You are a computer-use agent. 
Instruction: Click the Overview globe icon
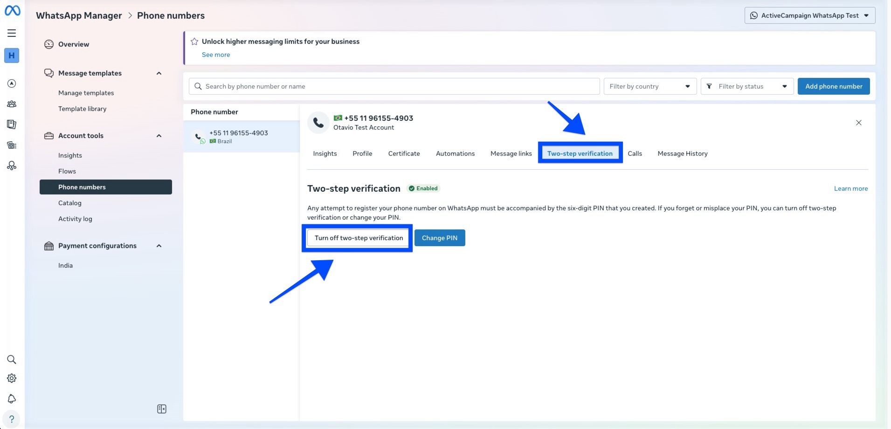49,44
